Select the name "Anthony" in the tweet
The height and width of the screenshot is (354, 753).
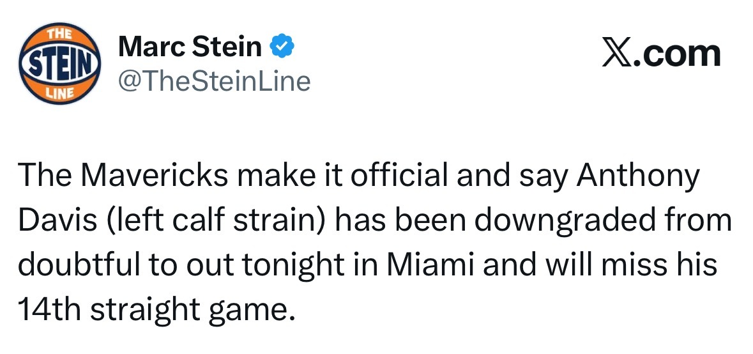click(x=637, y=177)
